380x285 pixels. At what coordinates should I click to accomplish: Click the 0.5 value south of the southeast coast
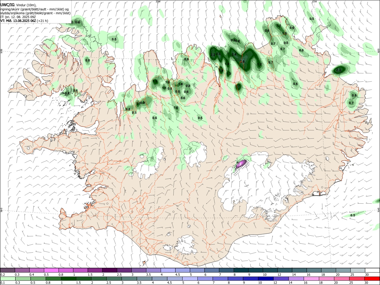point(353,215)
